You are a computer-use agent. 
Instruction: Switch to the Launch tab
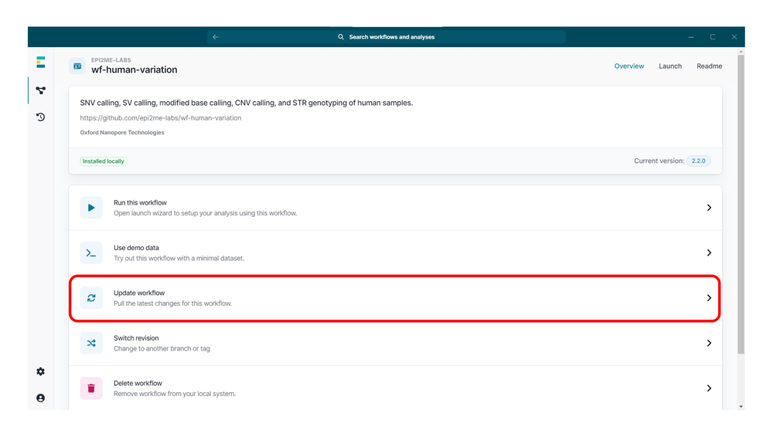(x=670, y=66)
